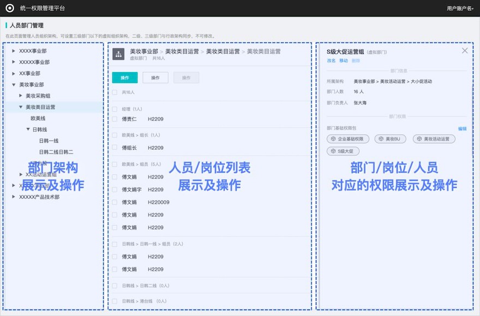The height and width of the screenshot is (316, 480).
Task: Check the box next to 傅贵仁
Action: 115,119
